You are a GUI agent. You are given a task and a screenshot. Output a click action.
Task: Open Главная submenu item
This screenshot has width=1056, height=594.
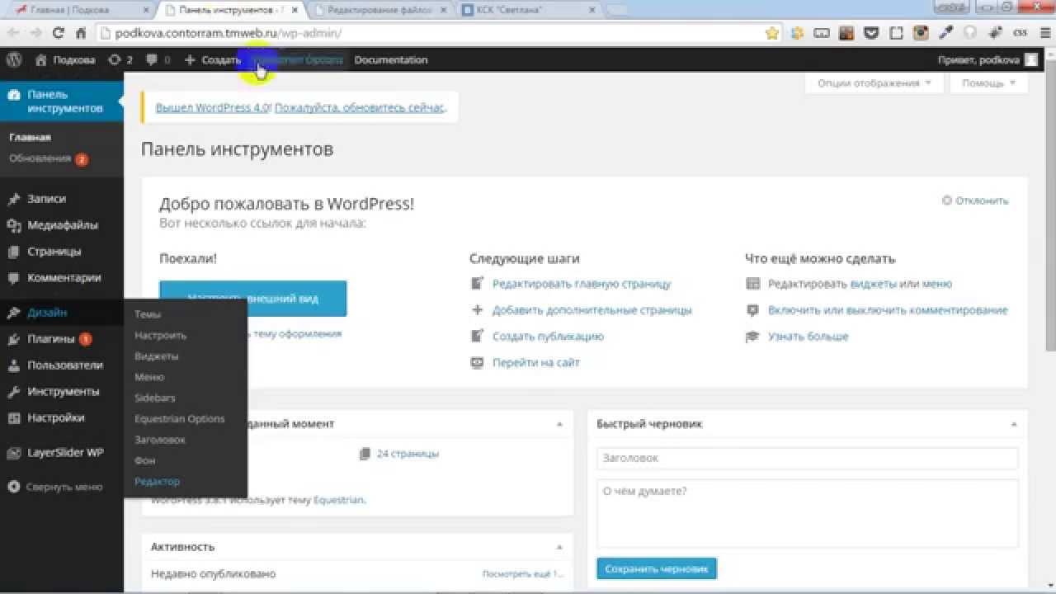point(30,138)
